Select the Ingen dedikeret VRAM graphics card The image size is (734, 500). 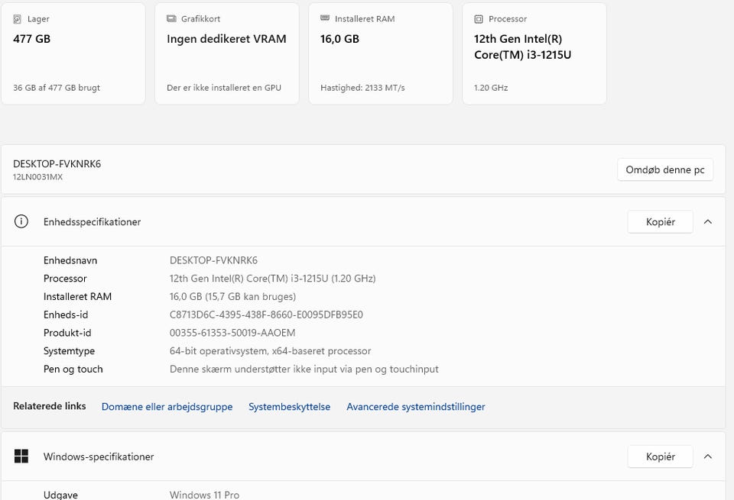point(226,53)
